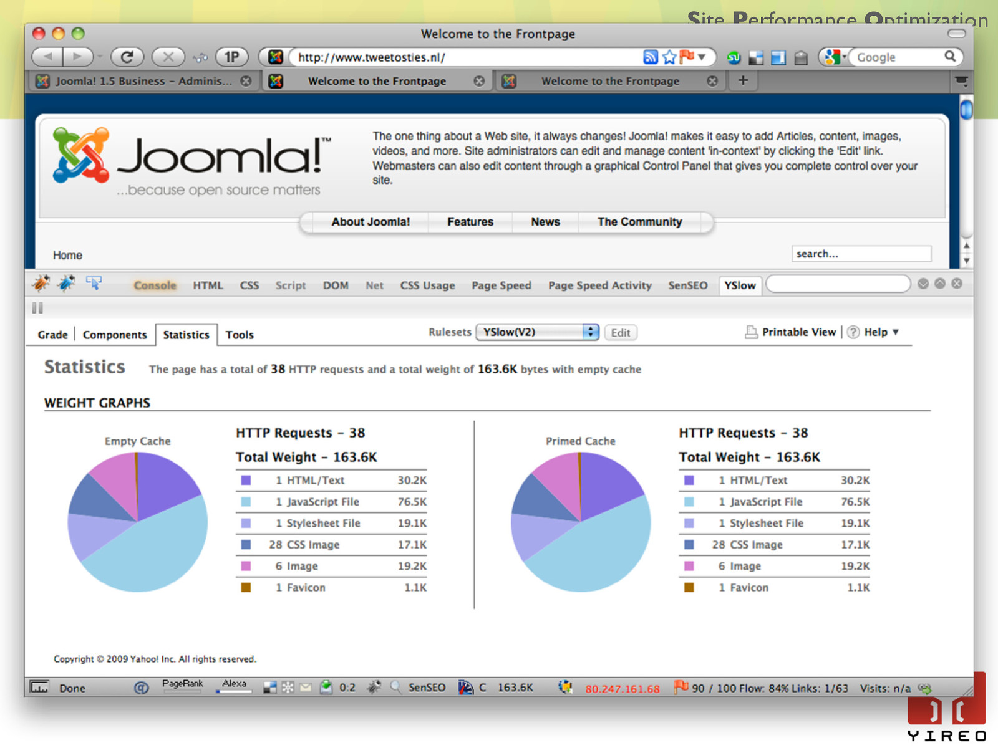Close the Joomla! 1.5 Business tab
Screen dimensions: 998x748
point(246,81)
